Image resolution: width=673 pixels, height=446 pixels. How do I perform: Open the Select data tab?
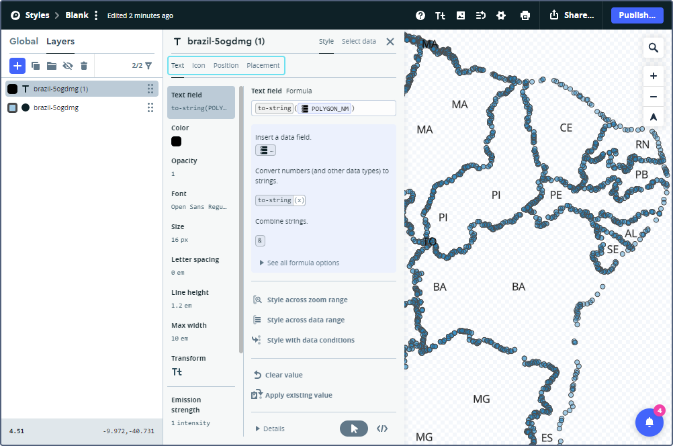click(x=359, y=41)
